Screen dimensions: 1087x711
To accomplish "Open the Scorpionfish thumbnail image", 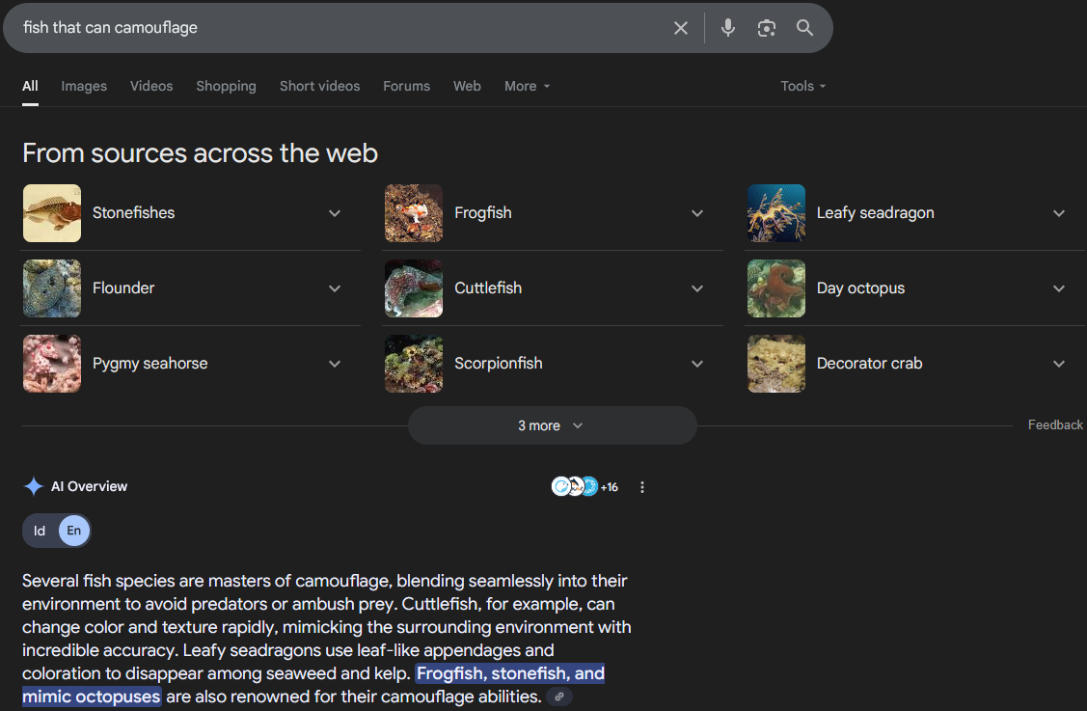I will 414,364.
